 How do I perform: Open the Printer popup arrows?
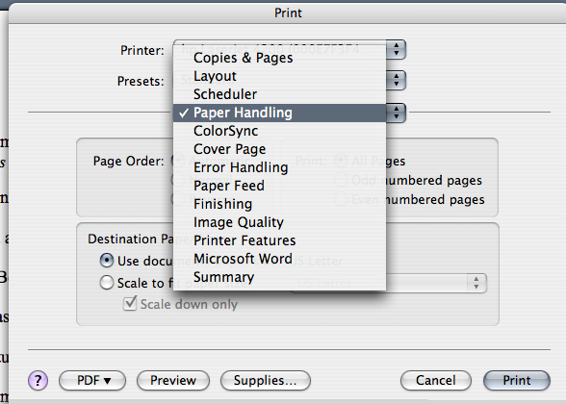point(397,50)
